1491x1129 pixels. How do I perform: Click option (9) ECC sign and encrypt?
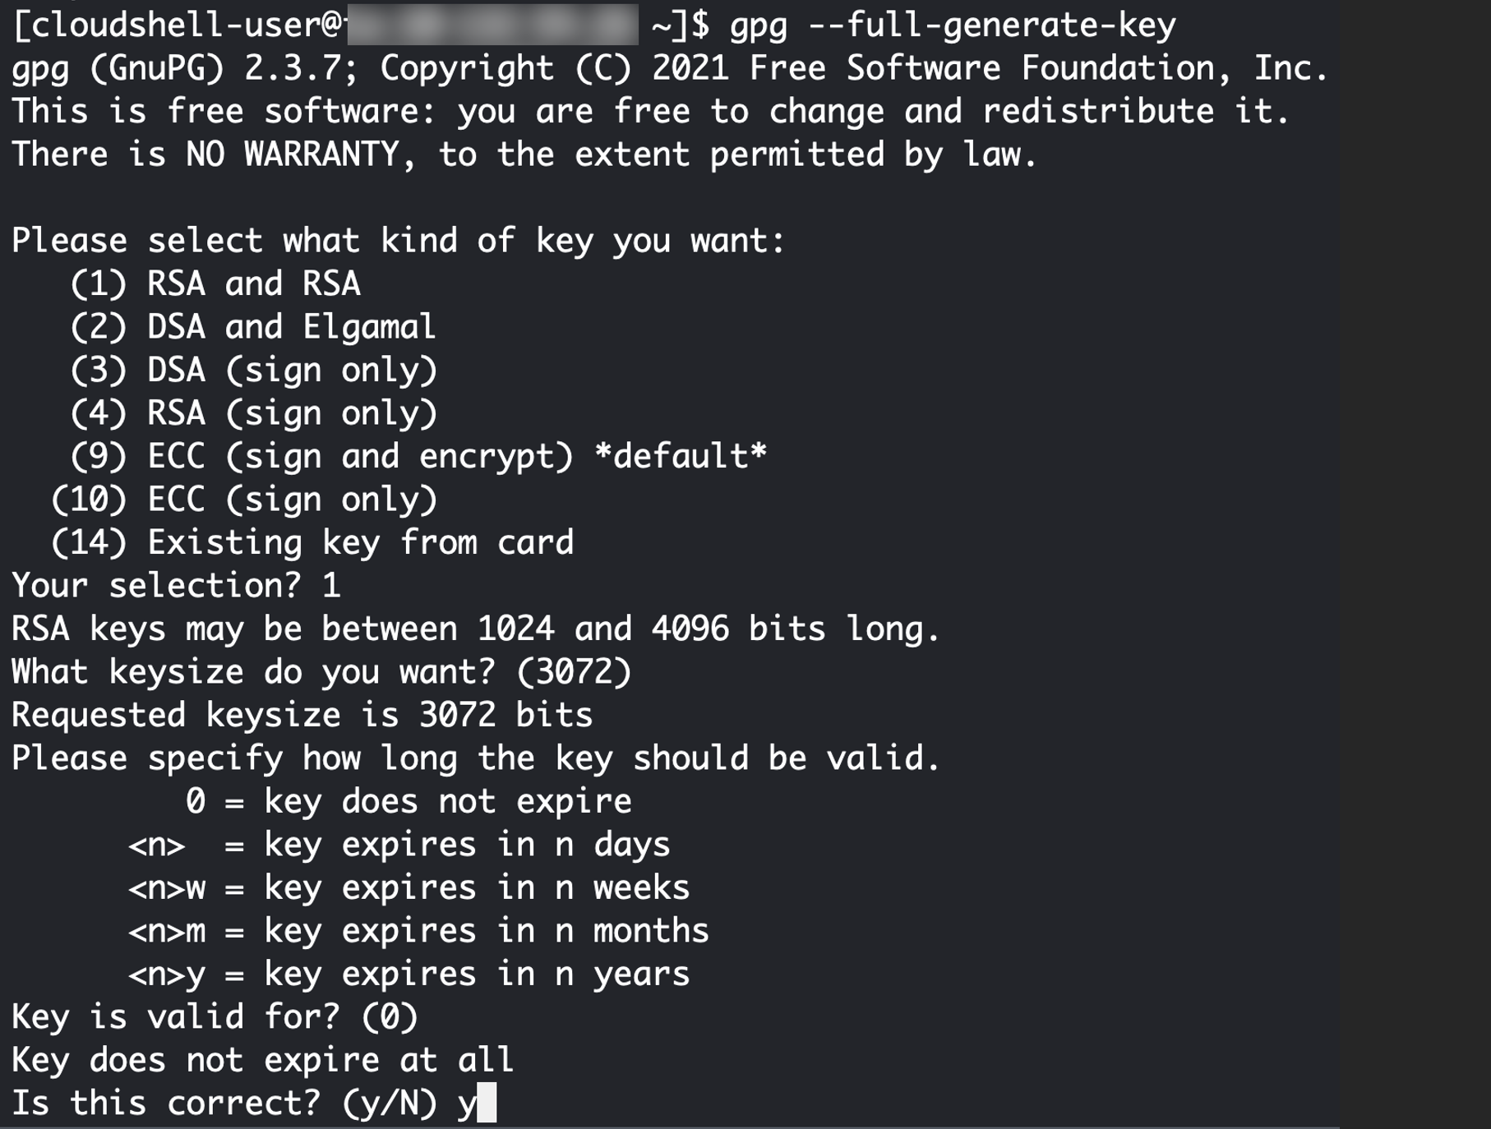418,457
